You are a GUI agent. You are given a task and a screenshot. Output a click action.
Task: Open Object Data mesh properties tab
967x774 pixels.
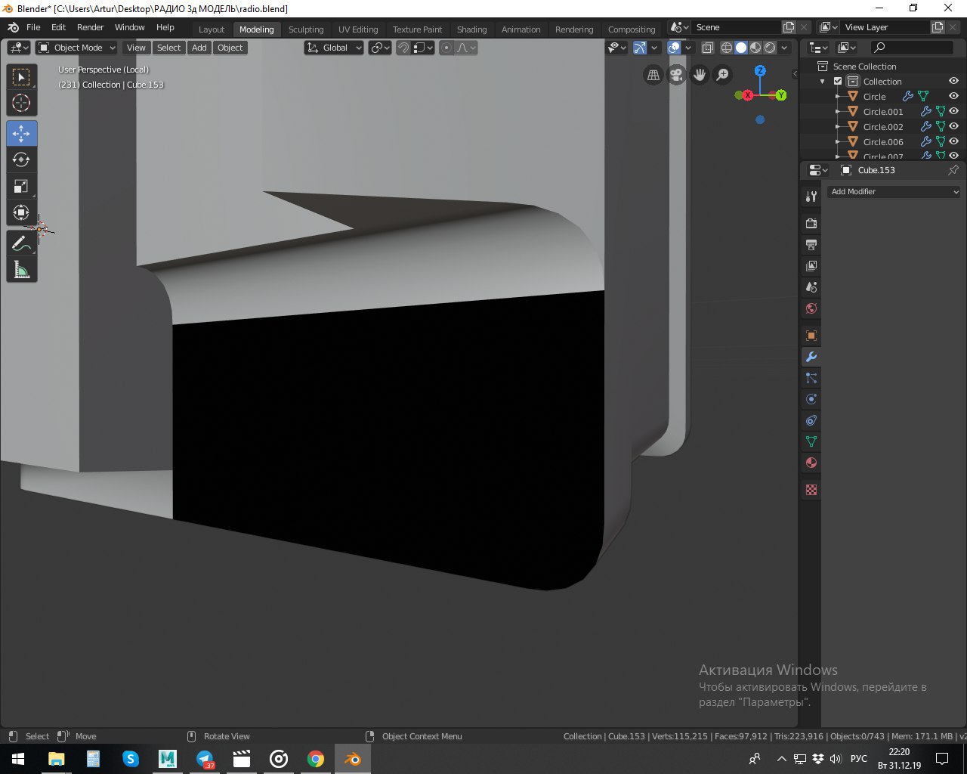point(811,441)
